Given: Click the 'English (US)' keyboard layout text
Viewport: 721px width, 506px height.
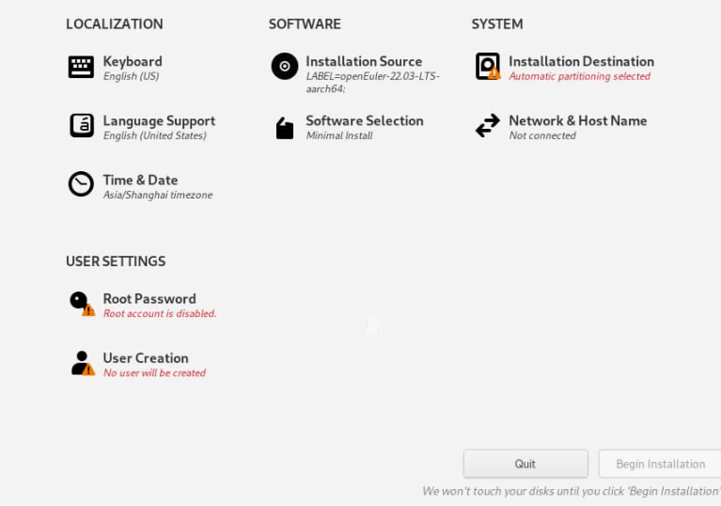Looking at the screenshot, I should click(131, 76).
